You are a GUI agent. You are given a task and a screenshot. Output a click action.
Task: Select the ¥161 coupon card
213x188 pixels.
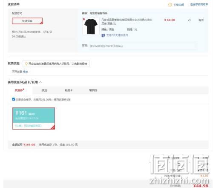(x=34, y=119)
